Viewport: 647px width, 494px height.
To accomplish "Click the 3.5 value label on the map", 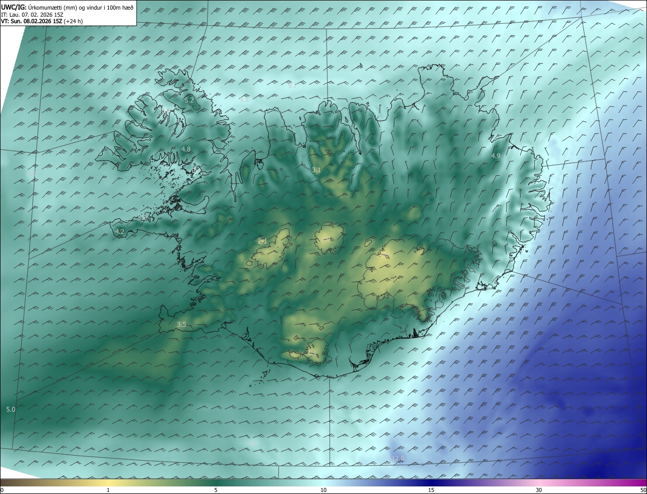I will point(181,325).
